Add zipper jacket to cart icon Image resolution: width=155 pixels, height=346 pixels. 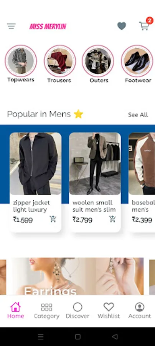click(53, 219)
